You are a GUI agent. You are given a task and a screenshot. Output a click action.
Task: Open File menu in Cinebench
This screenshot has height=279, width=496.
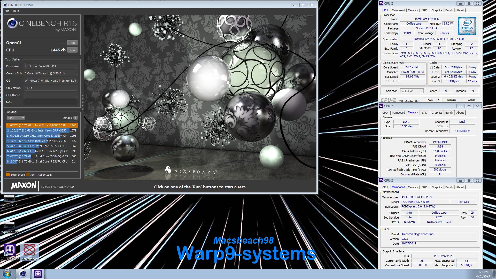(7, 11)
